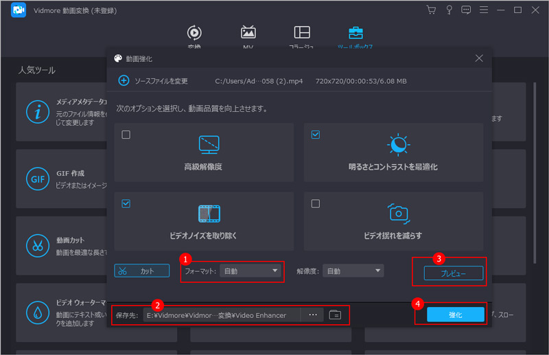
Task: Open the feedback chat icon
Action: tap(466, 10)
